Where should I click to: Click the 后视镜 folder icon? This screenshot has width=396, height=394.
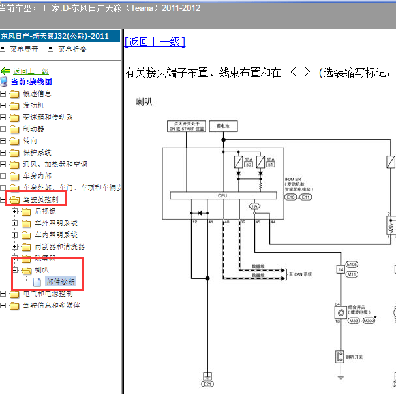(x=26, y=212)
